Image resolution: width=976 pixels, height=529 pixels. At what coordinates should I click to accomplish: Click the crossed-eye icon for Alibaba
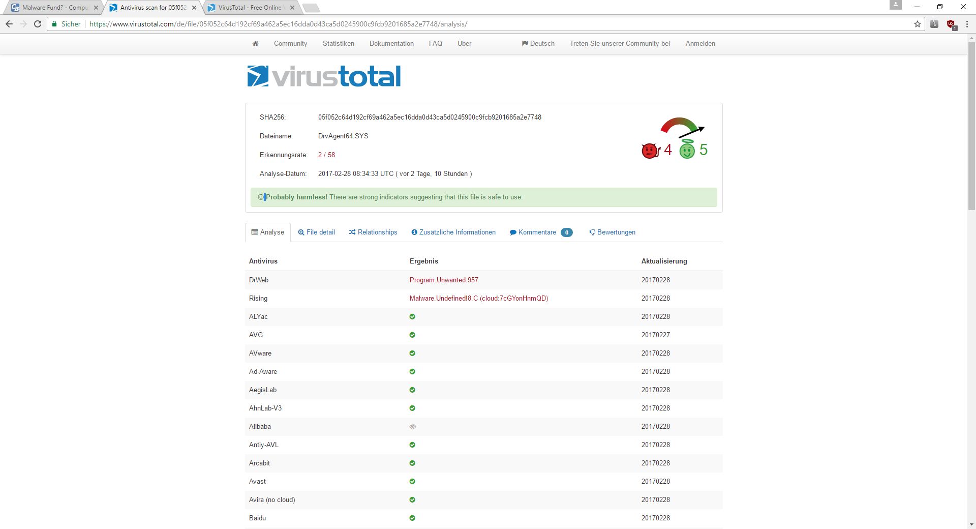click(413, 426)
